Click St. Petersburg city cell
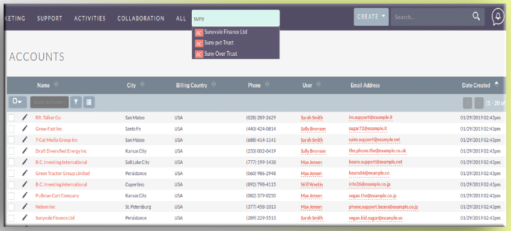This screenshot has height=231, width=511. [x=138, y=206]
